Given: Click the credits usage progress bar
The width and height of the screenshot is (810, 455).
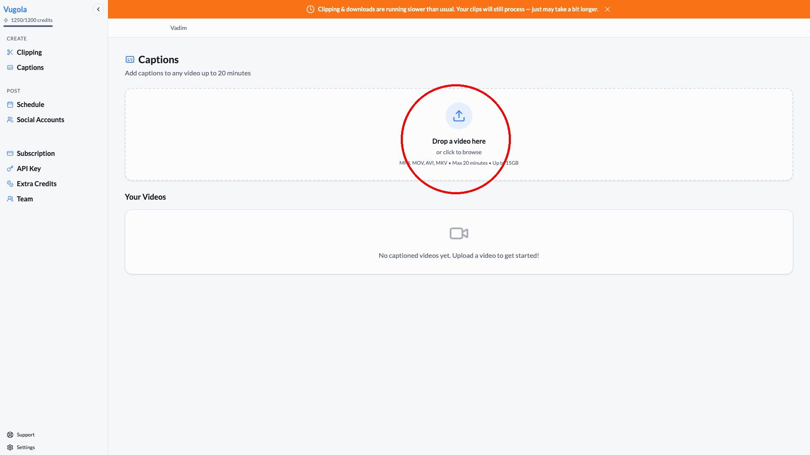Looking at the screenshot, I should pyautogui.click(x=28, y=26).
